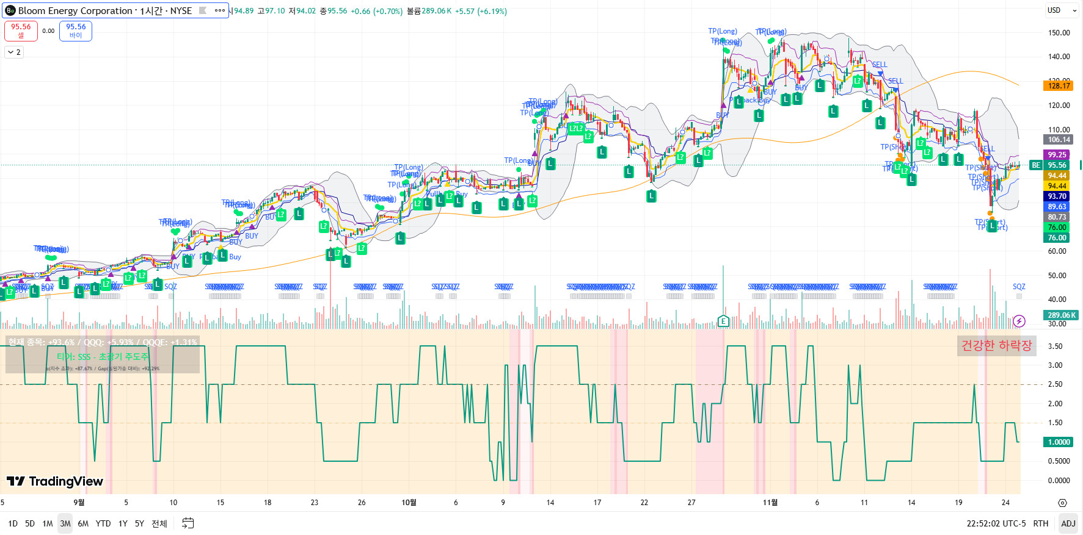Image resolution: width=1083 pixels, height=535 pixels.
Task: Click the earnings 'E' marker icon
Action: tap(723, 321)
